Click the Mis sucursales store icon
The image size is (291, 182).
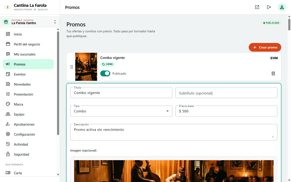(x=8, y=54)
